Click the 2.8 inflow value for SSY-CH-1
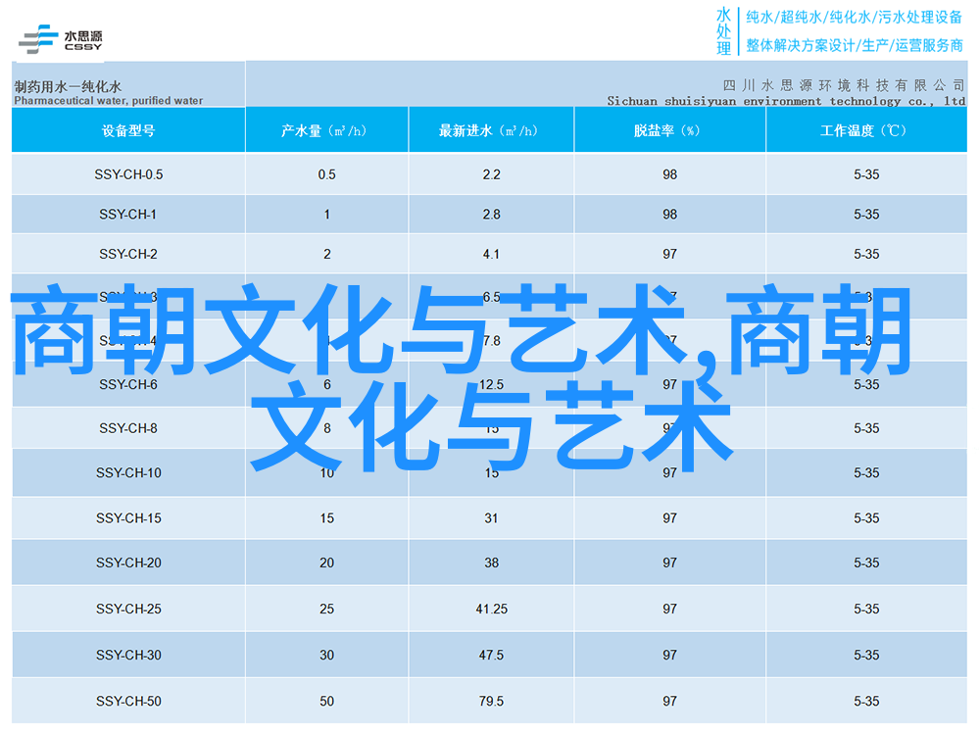This screenshot has width=980, height=734. [491, 215]
